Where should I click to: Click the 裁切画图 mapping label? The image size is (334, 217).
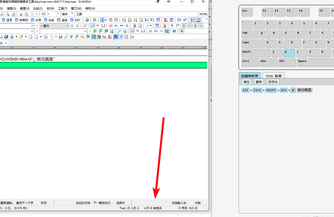click(x=304, y=90)
